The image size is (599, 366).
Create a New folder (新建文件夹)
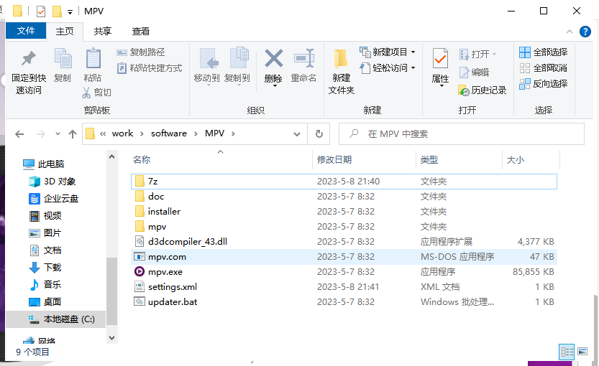point(341,70)
